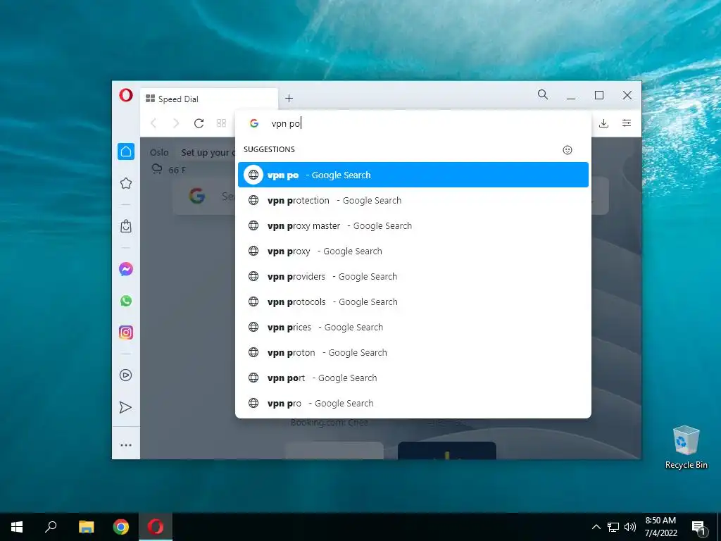Go back with the back arrow
The image size is (721, 541).
click(x=153, y=123)
